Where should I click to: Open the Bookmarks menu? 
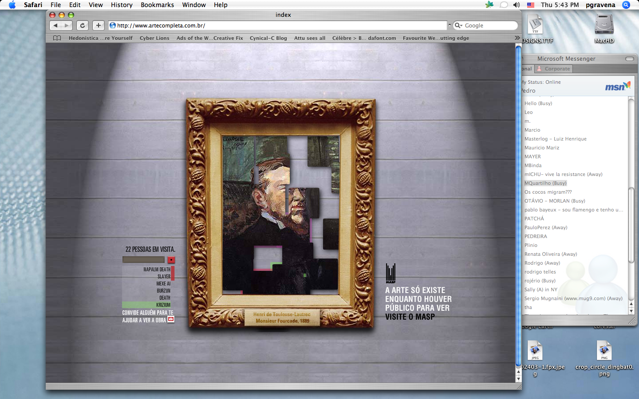coord(158,5)
